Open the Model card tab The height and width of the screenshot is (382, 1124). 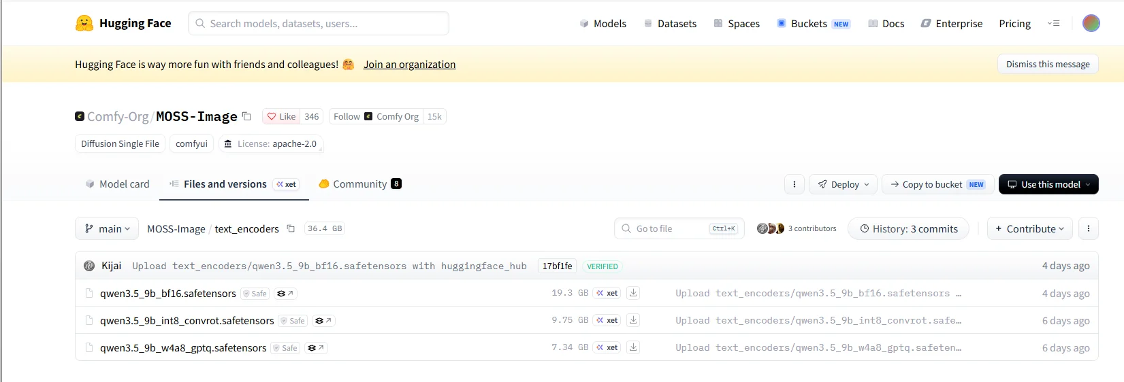tap(117, 184)
